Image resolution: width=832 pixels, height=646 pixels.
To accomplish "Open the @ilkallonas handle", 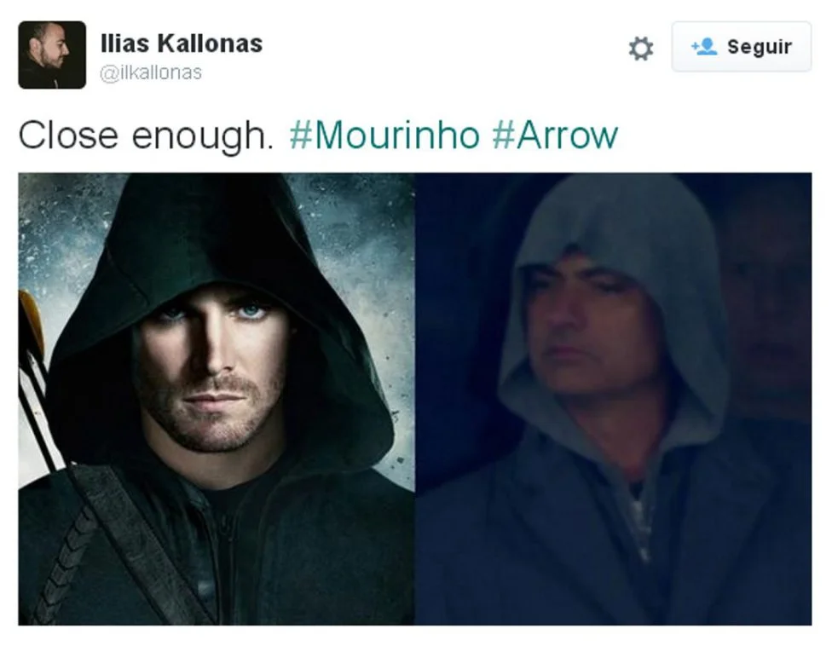I will (151, 72).
